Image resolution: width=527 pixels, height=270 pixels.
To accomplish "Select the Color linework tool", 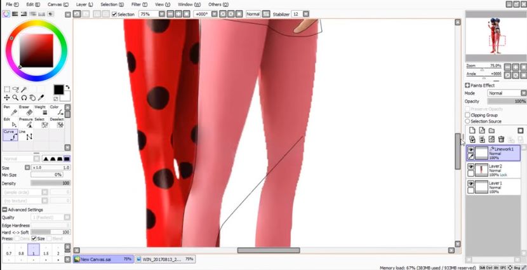I will point(56,111).
